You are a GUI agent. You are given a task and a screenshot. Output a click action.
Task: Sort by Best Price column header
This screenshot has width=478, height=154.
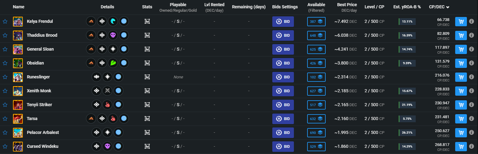(x=347, y=5)
